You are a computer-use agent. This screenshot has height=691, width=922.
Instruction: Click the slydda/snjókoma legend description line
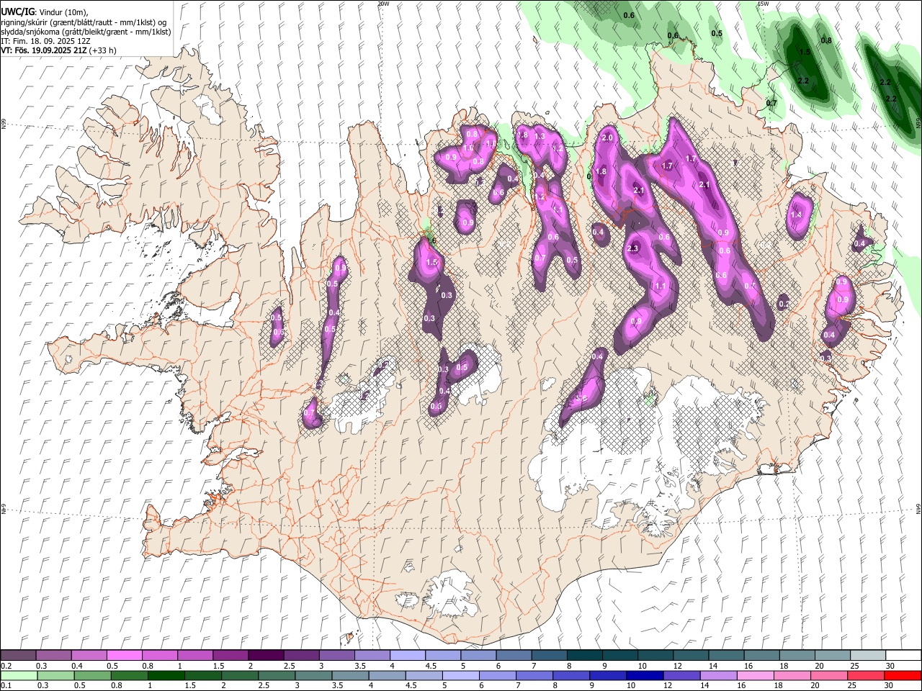pos(86,32)
